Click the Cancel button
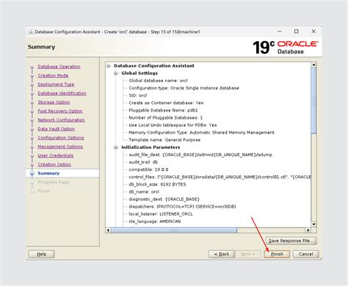This screenshot has height=286, width=348. pos(306,254)
